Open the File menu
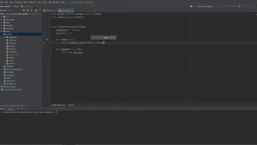257x145 pixels. [x=2, y=2]
